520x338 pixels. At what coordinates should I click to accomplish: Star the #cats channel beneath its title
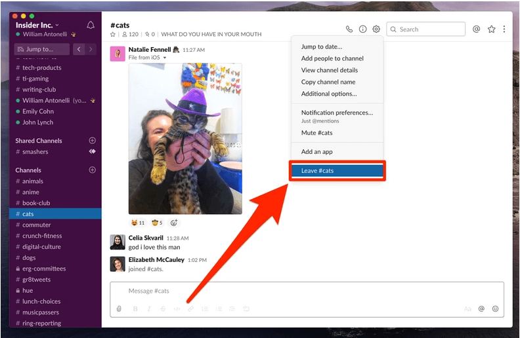(x=113, y=34)
